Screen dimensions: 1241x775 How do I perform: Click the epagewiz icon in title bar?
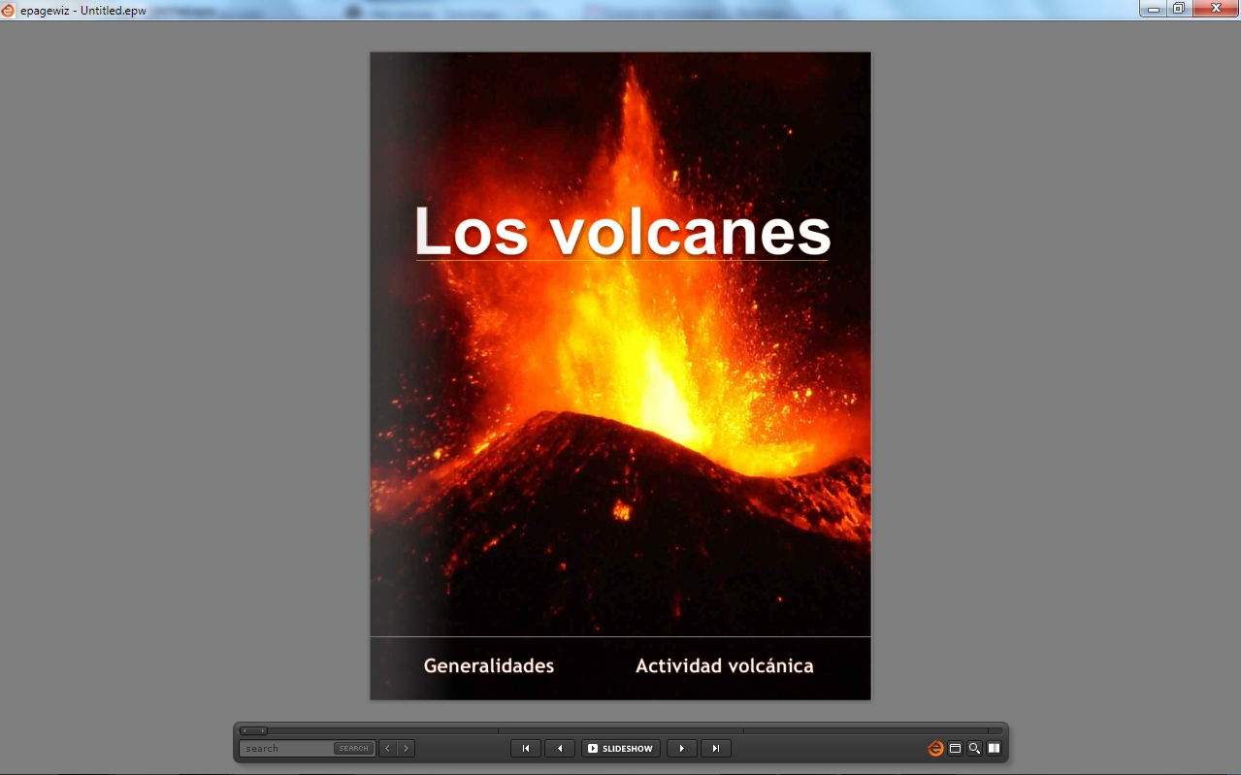(x=8, y=10)
